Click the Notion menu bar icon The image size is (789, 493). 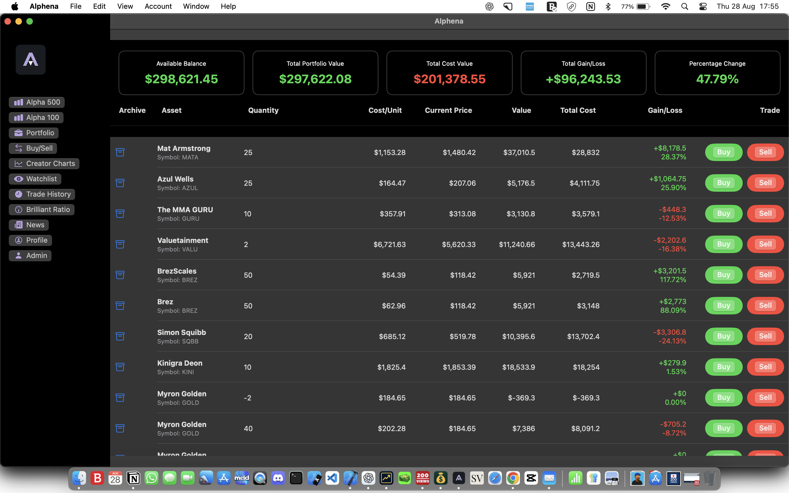pyautogui.click(x=590, y=7)
